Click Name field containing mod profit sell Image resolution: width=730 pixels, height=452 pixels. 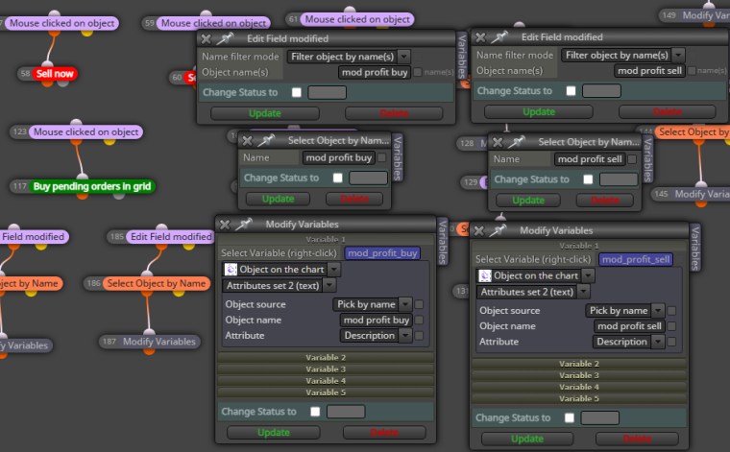590,159
